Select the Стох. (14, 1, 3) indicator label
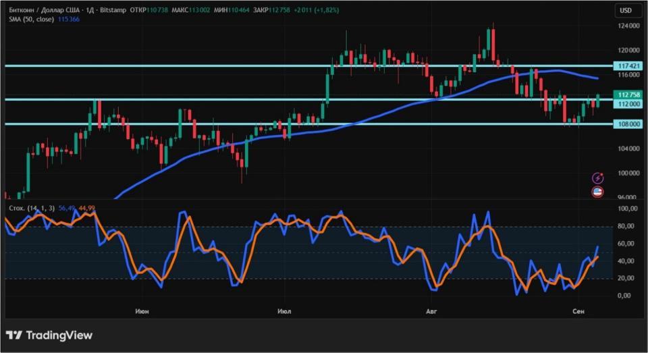This screenshot has height=353, width=648. coord(32,209)
